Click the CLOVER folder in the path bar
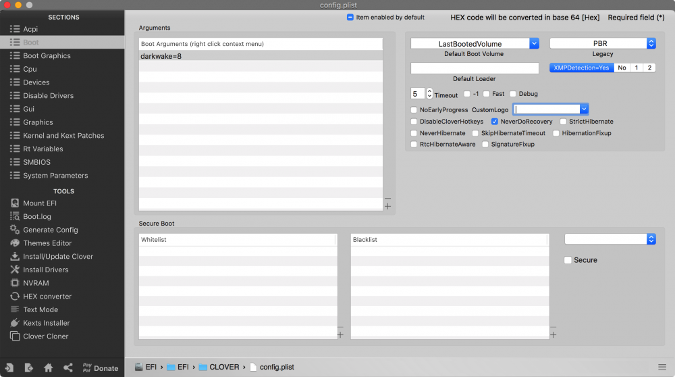675x377 pixels. (219, 367)
